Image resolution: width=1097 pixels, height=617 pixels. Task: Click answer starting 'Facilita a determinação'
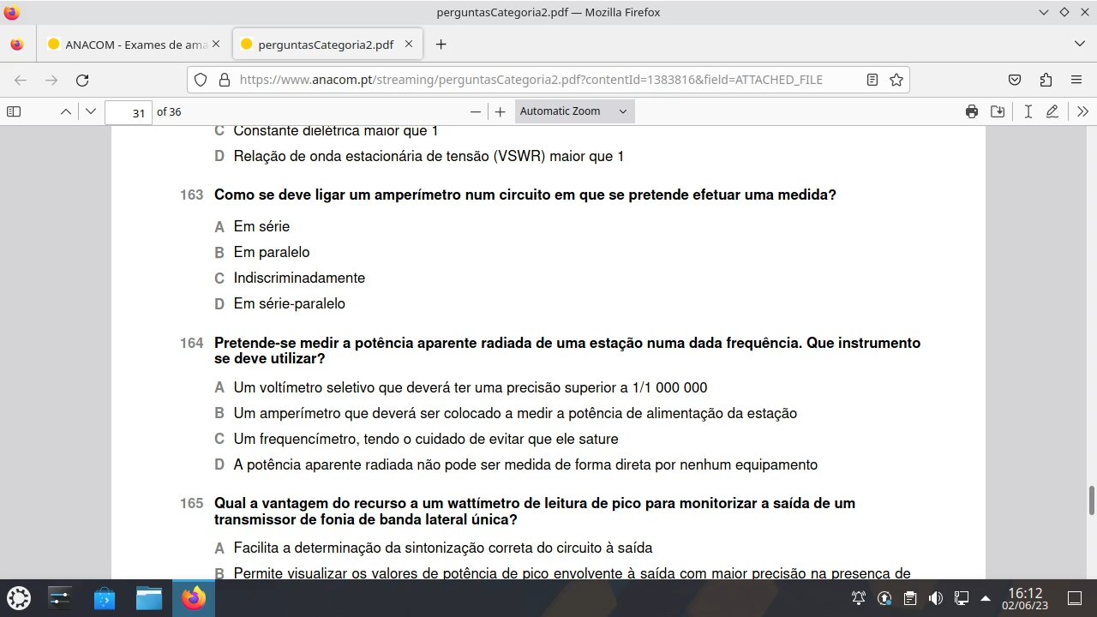tap(443, 548)
